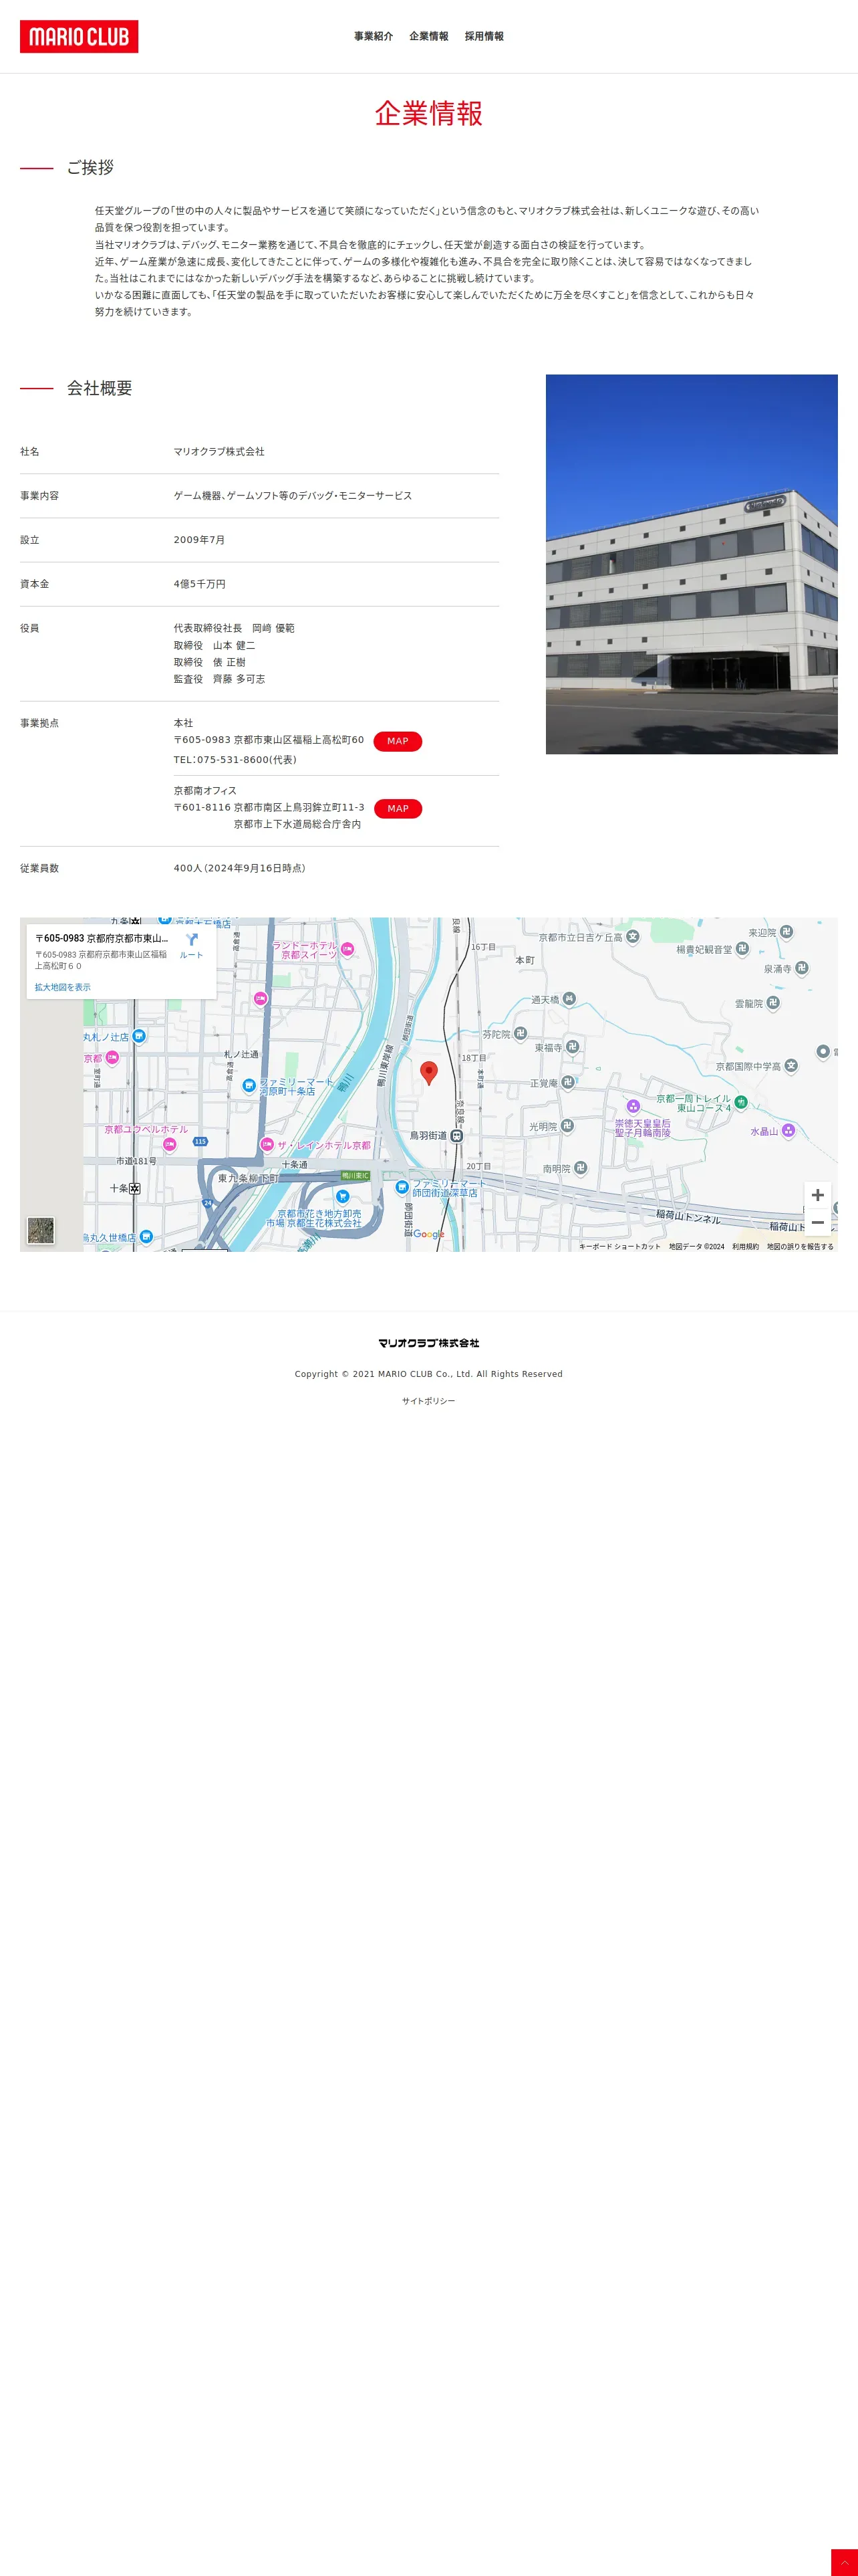The height and width of the screenshot is (2576, 858).
Task: Click the TEL:075-531-8600(代表) text
Action: click(x=235, y=760)
